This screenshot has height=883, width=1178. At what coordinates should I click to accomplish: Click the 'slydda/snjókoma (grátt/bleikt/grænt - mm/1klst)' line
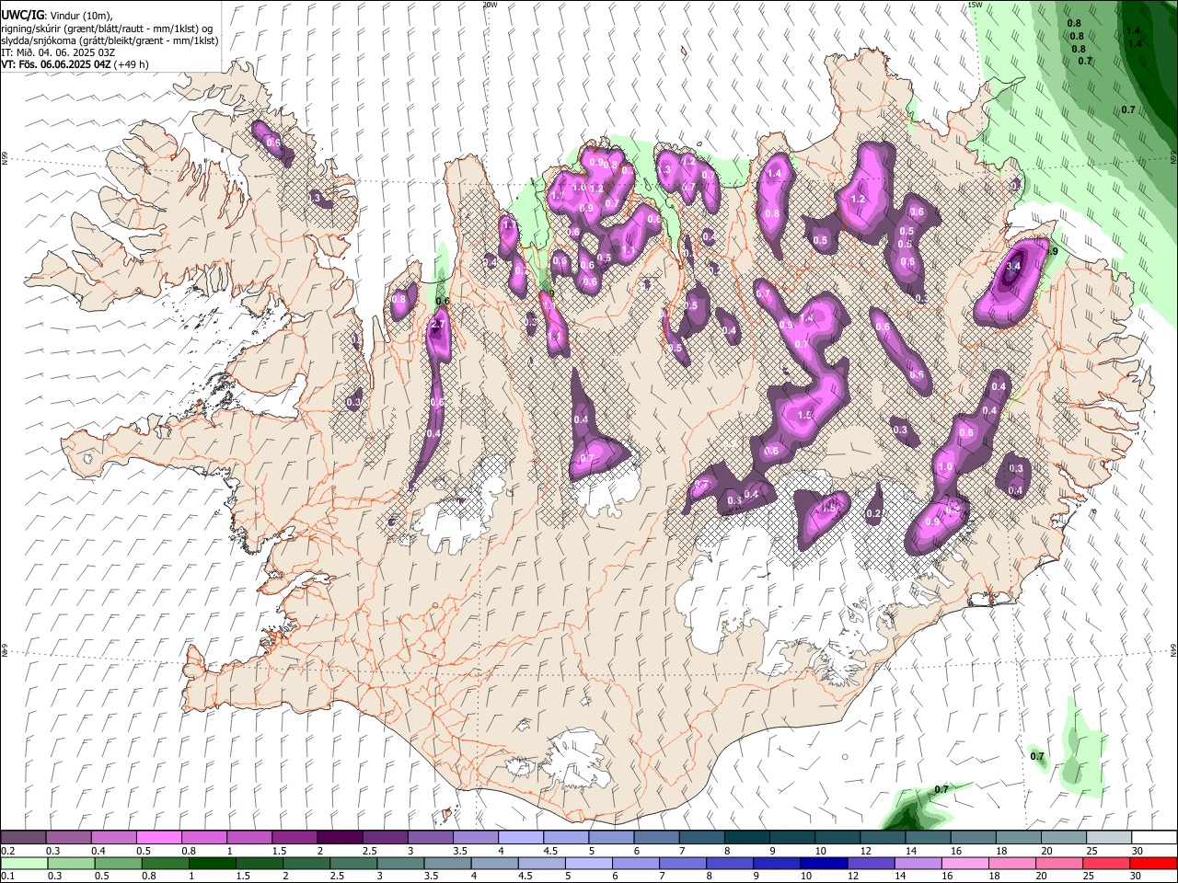[110, 40]
